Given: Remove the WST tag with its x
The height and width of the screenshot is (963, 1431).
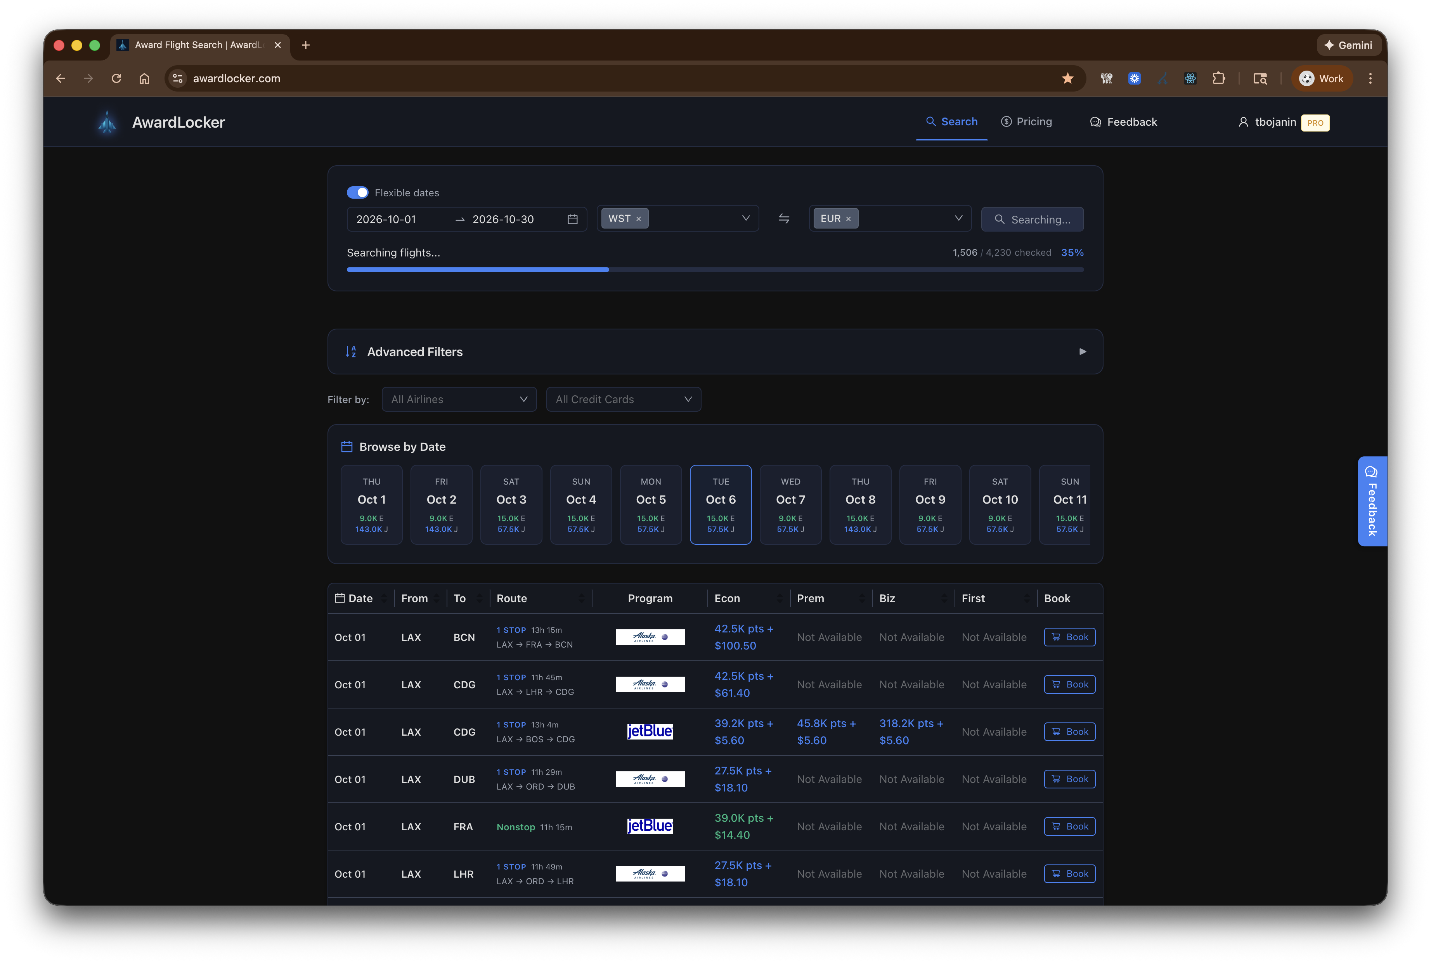Looking at the screenshot, I should click(639, 219).
